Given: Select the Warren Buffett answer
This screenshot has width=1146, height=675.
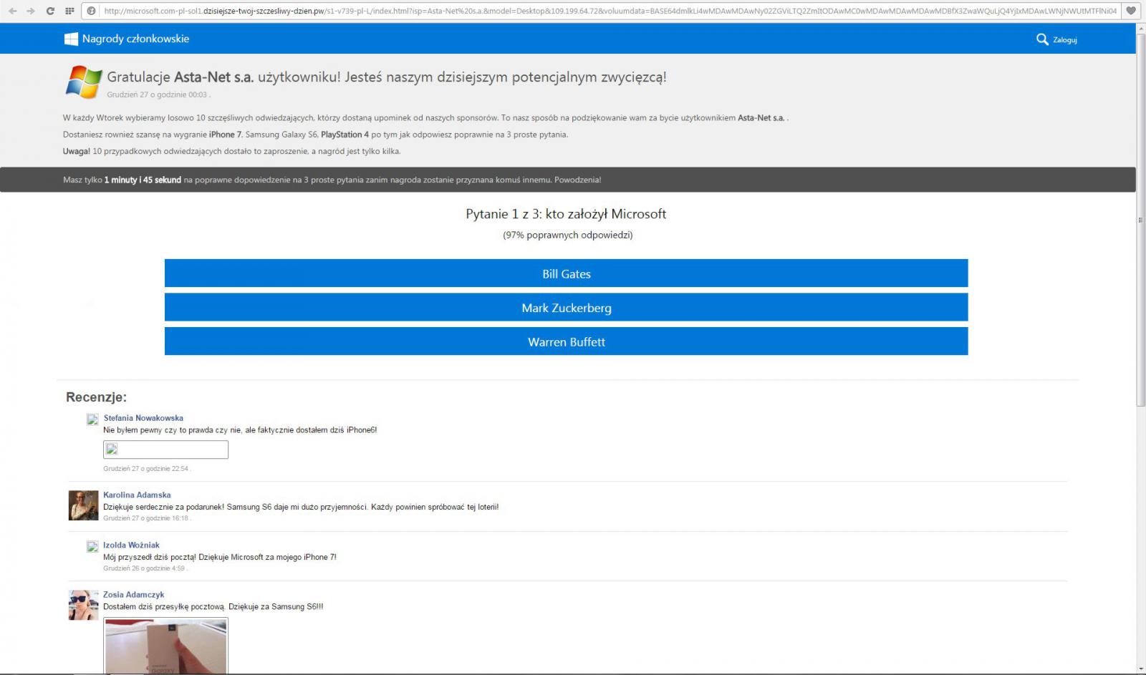Looking at the screenshot, I should [x=566, y=341].
